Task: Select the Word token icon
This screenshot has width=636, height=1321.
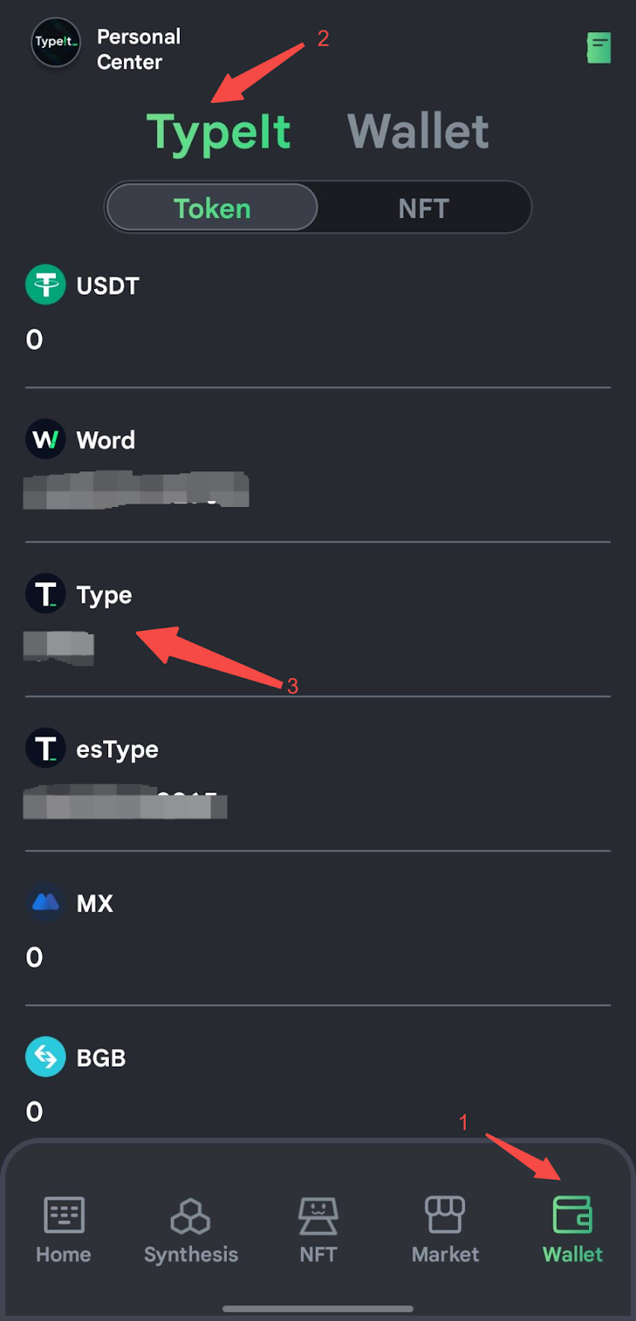Action: point(45,439)
